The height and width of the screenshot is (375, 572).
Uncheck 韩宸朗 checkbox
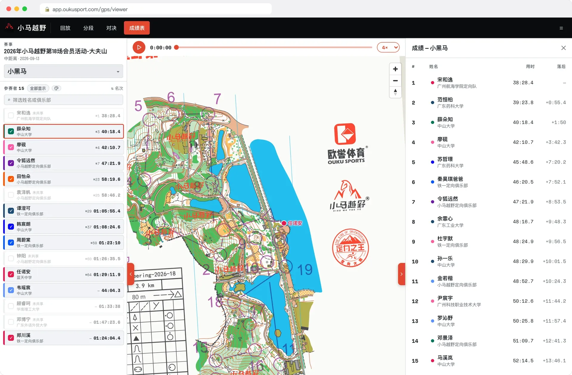pyautogui.click(x=11, y=227)
